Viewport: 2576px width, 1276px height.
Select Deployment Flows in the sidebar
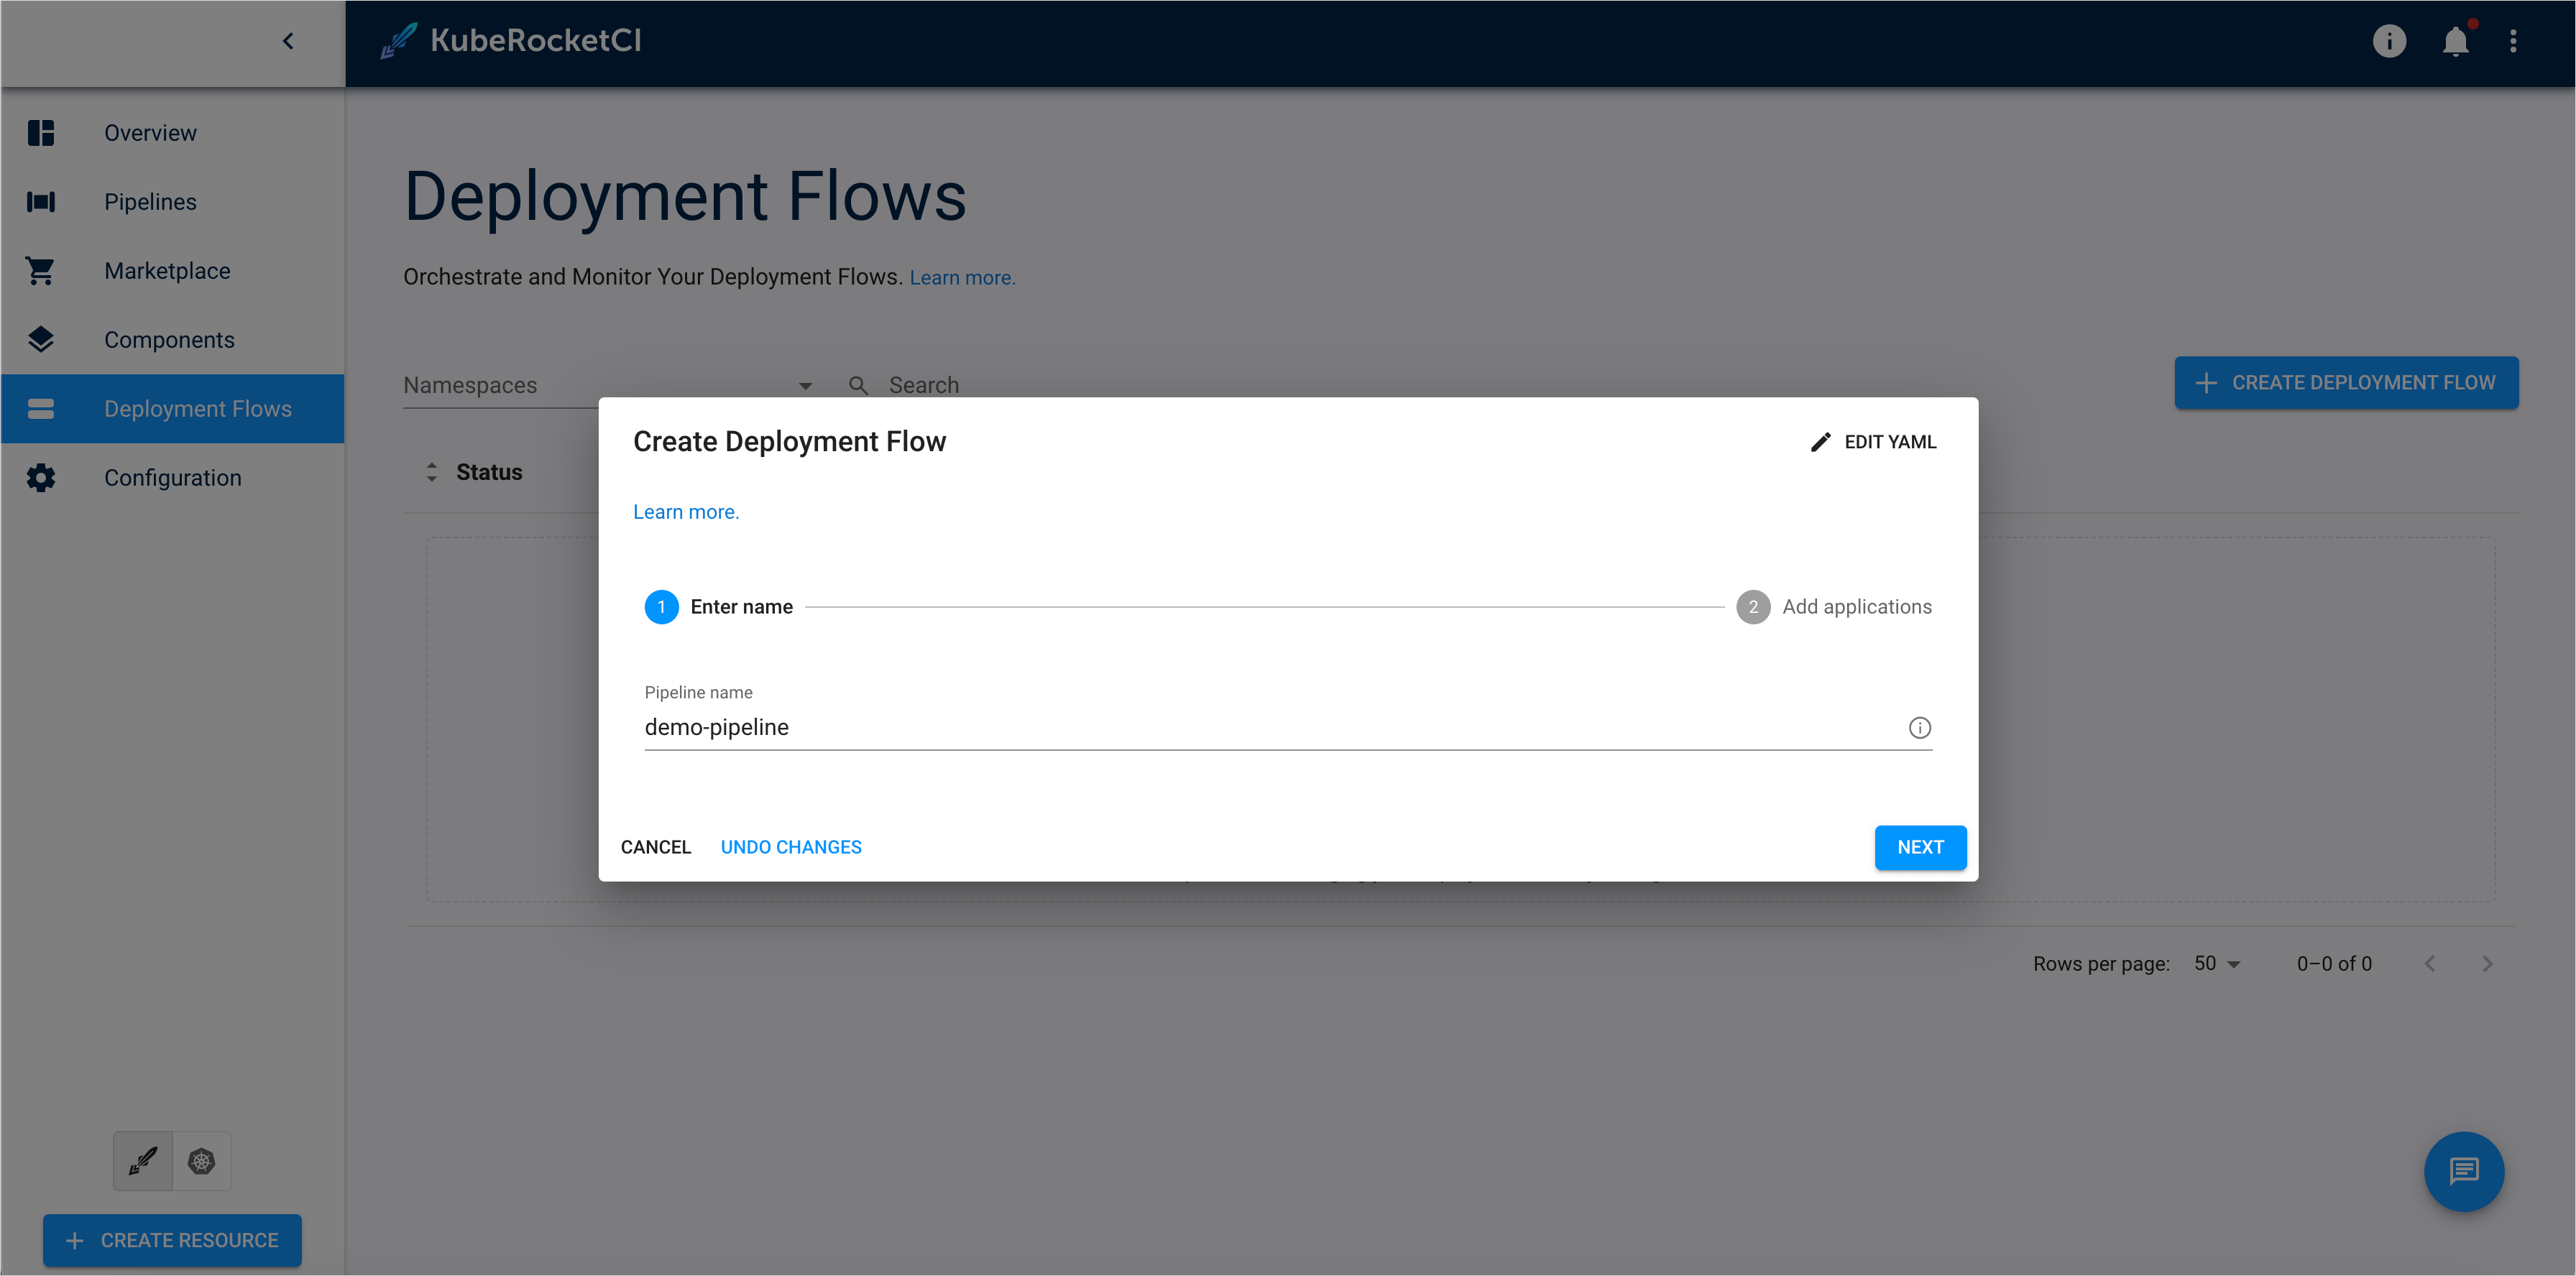pos(198,407)
